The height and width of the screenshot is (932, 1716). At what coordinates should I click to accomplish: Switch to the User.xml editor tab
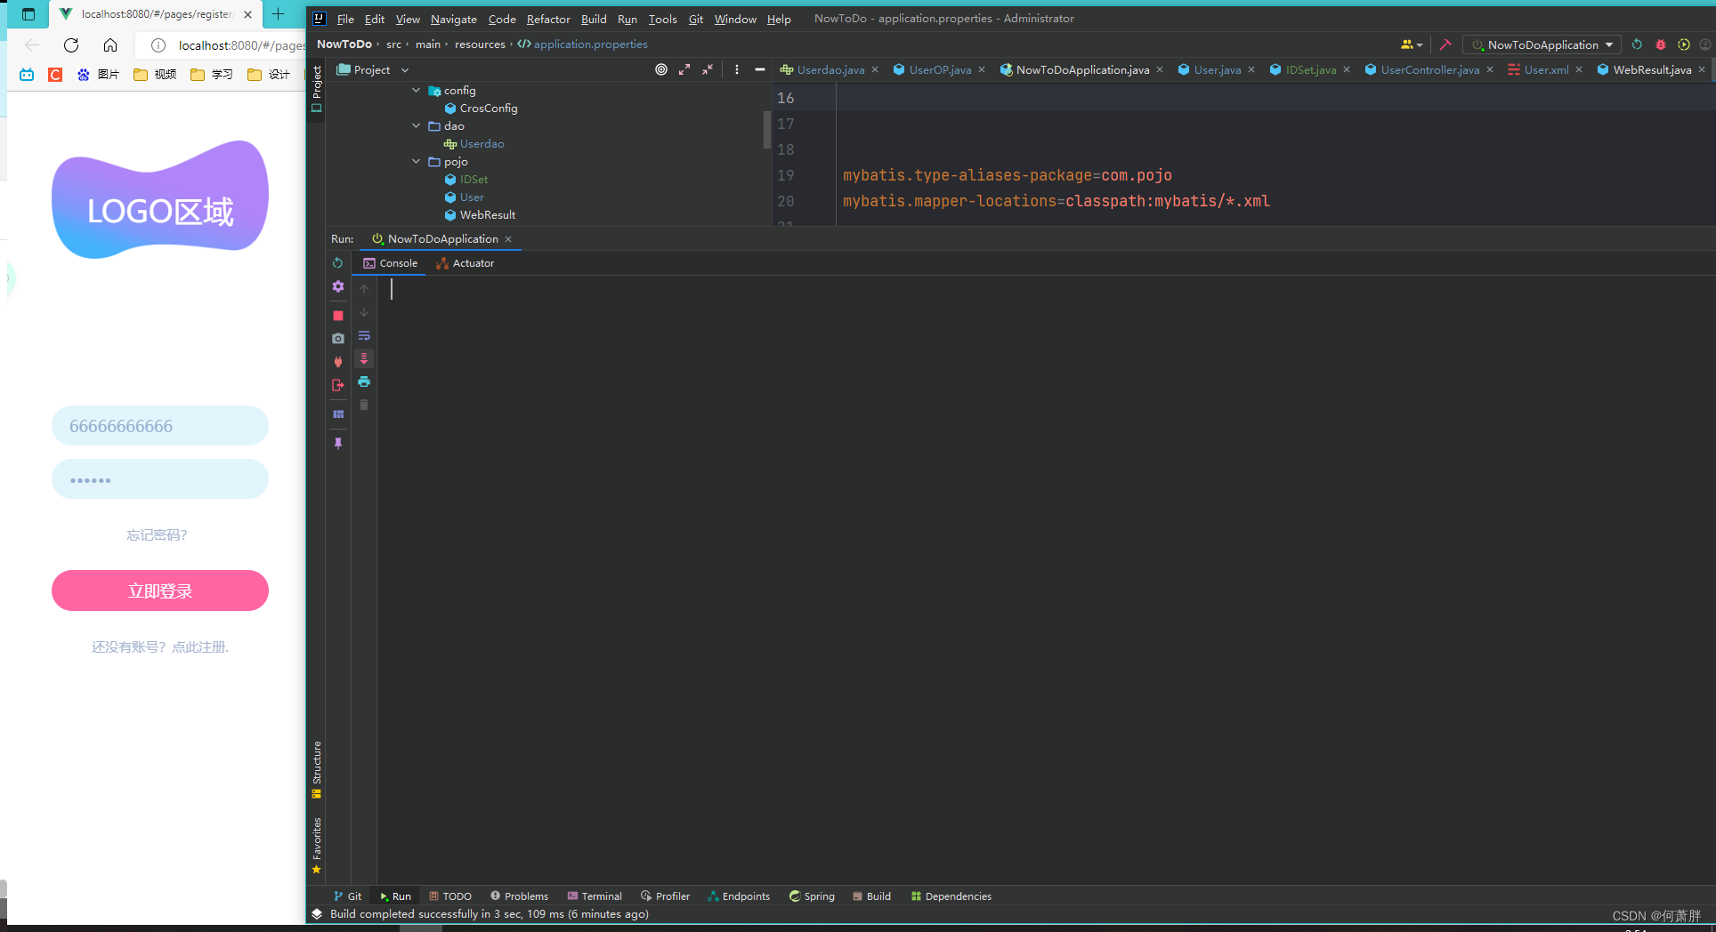click(1546, 69)
